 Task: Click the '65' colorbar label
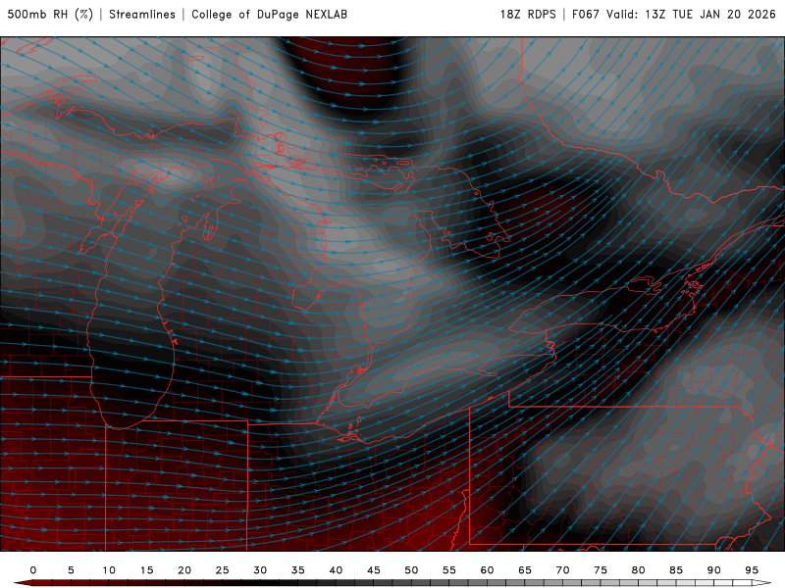525,570
